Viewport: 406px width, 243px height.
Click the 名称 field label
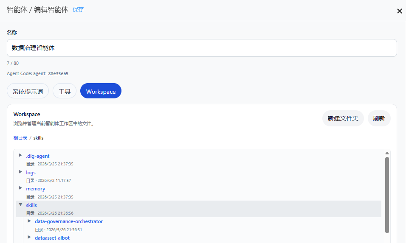click(x=12, y=33)
